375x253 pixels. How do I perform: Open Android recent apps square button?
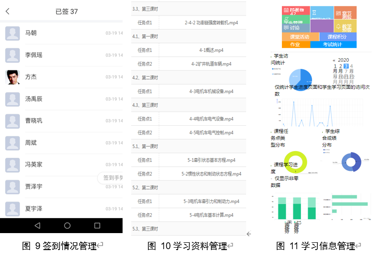coord(97,226)
